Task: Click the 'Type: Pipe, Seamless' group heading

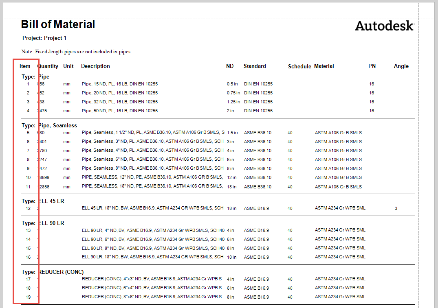Action: (49, 126)
